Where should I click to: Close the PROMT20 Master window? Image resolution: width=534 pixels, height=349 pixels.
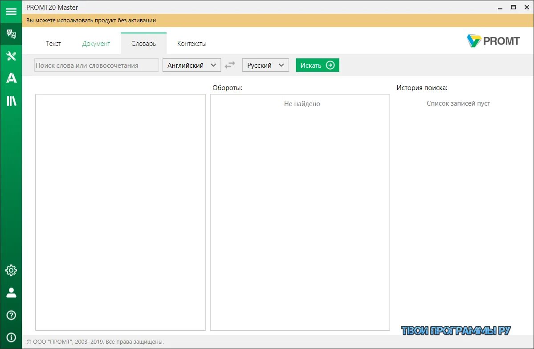[x=526, y=7]
